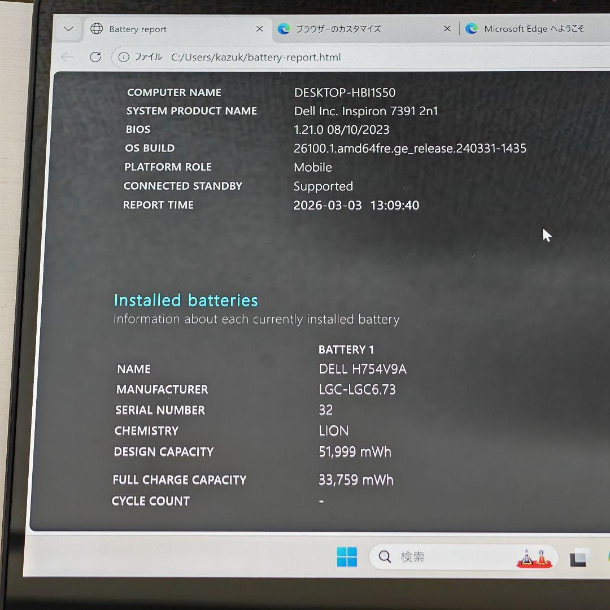Click the 'CONNECTED STANDBY' label
This screenshot has width=610, height=610.
click(x=183, y=186)
